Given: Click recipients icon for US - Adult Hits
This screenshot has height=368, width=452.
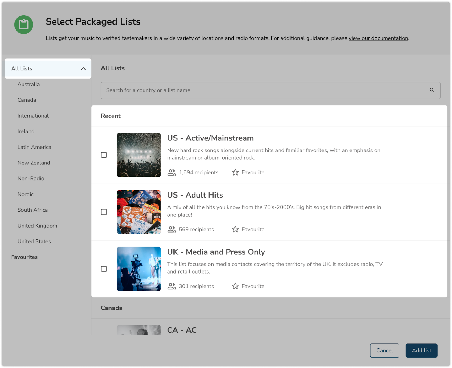Looking at the screenshot, I should pyautogui.click(x=171, y=229).
